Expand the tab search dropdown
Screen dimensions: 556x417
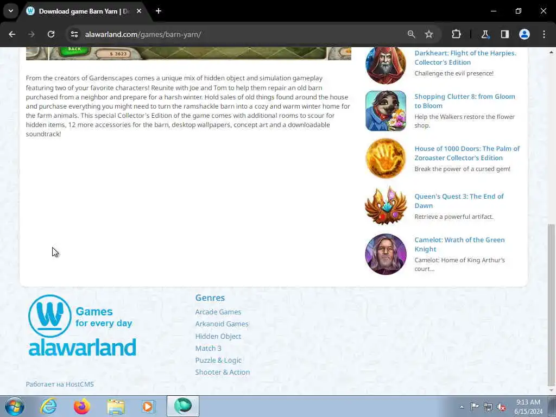coord(11,11)
